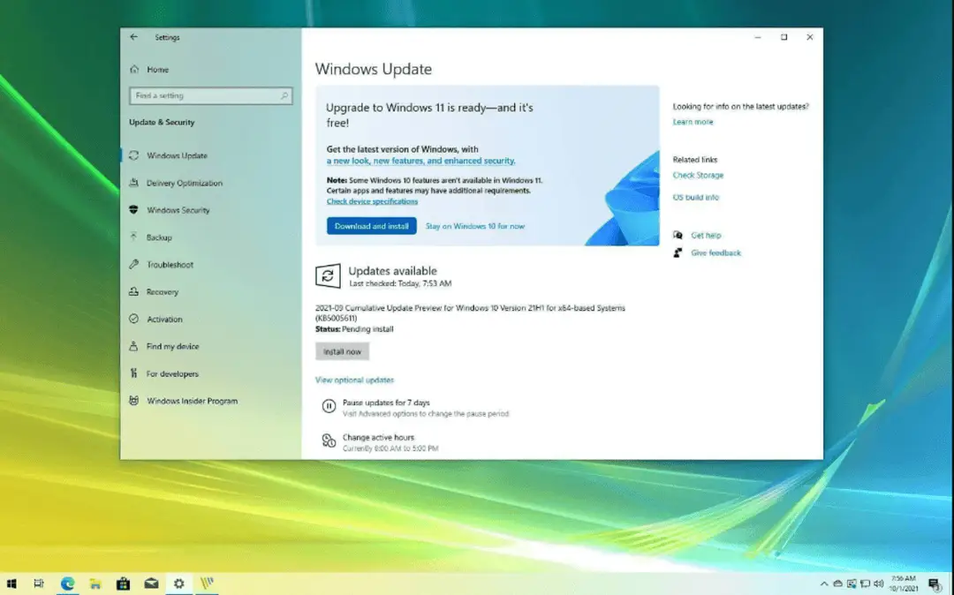Open Delivery Optimization settings

pyautogui.click(x=185, y=183)
